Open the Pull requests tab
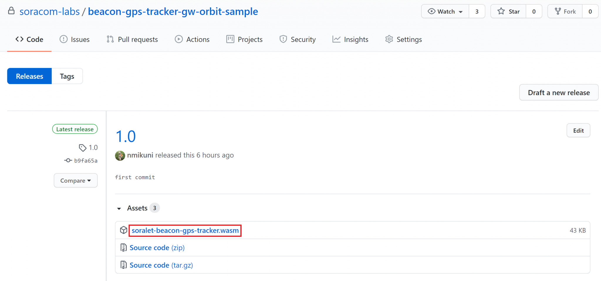 pos(132,40)
